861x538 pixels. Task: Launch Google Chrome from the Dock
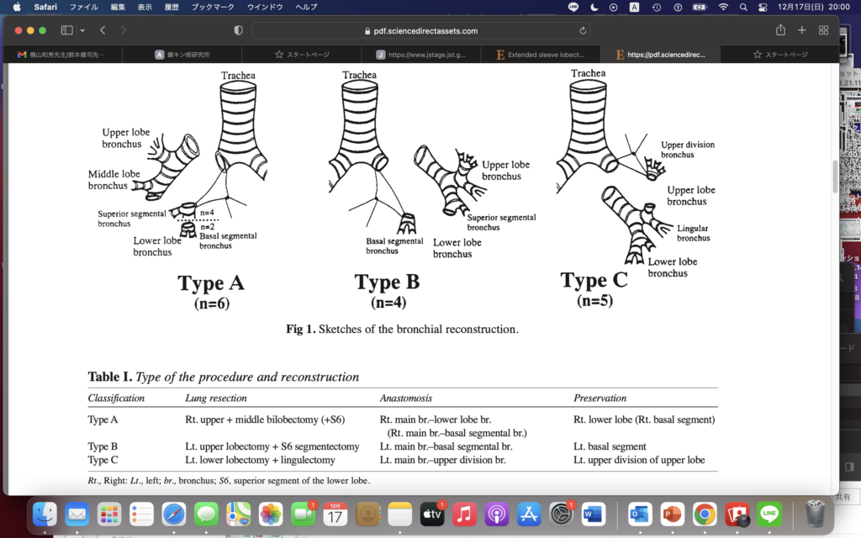pos(705,513)
